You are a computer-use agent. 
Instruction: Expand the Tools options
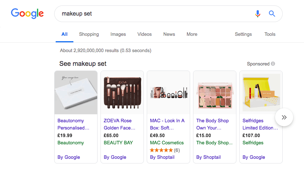tap(270, 34)
